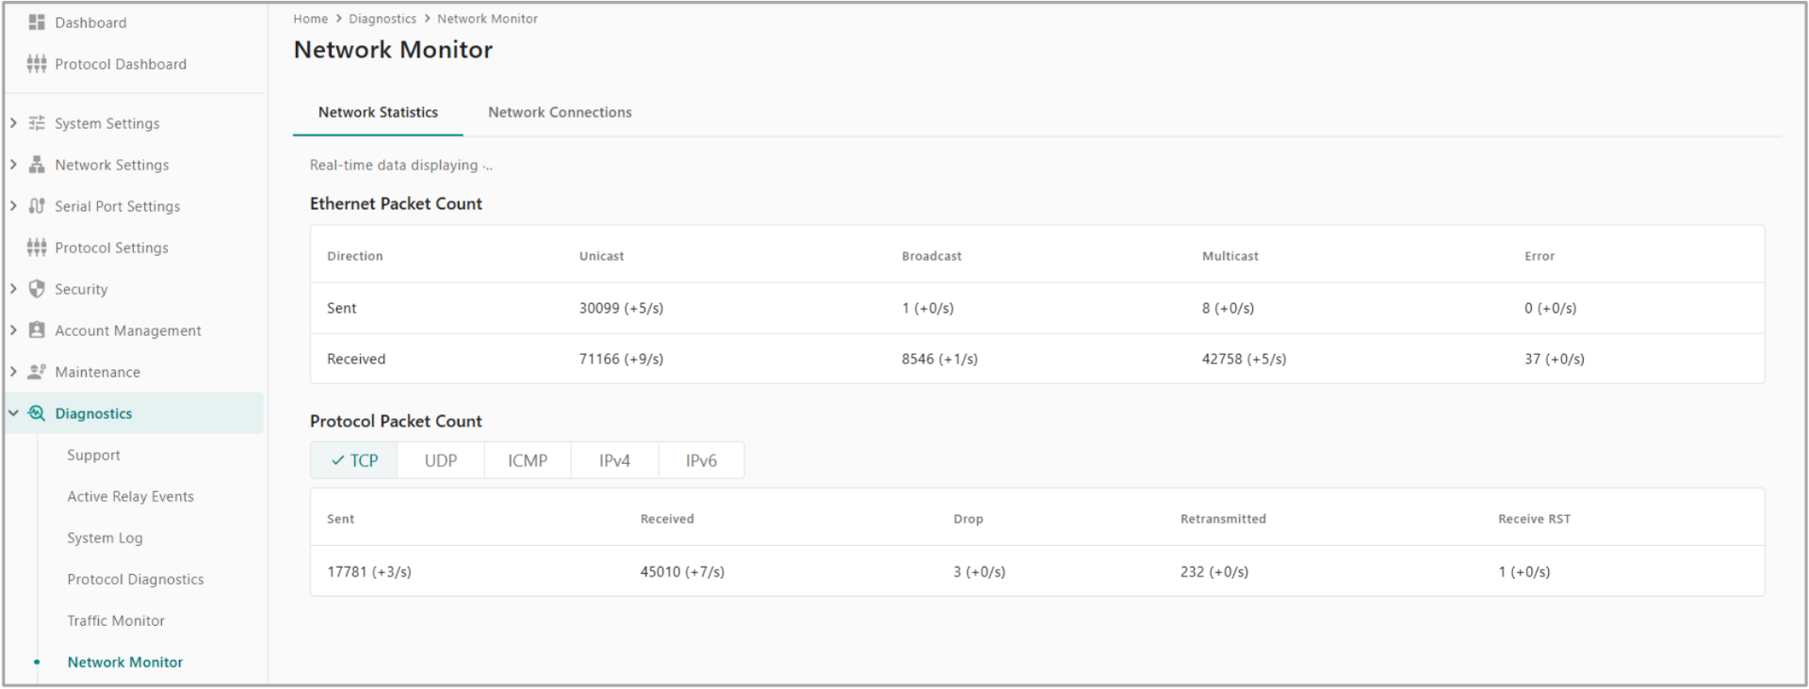1809x689 pixels.
Task: Switch to the Network Connections tab
Action: point(560,112)
